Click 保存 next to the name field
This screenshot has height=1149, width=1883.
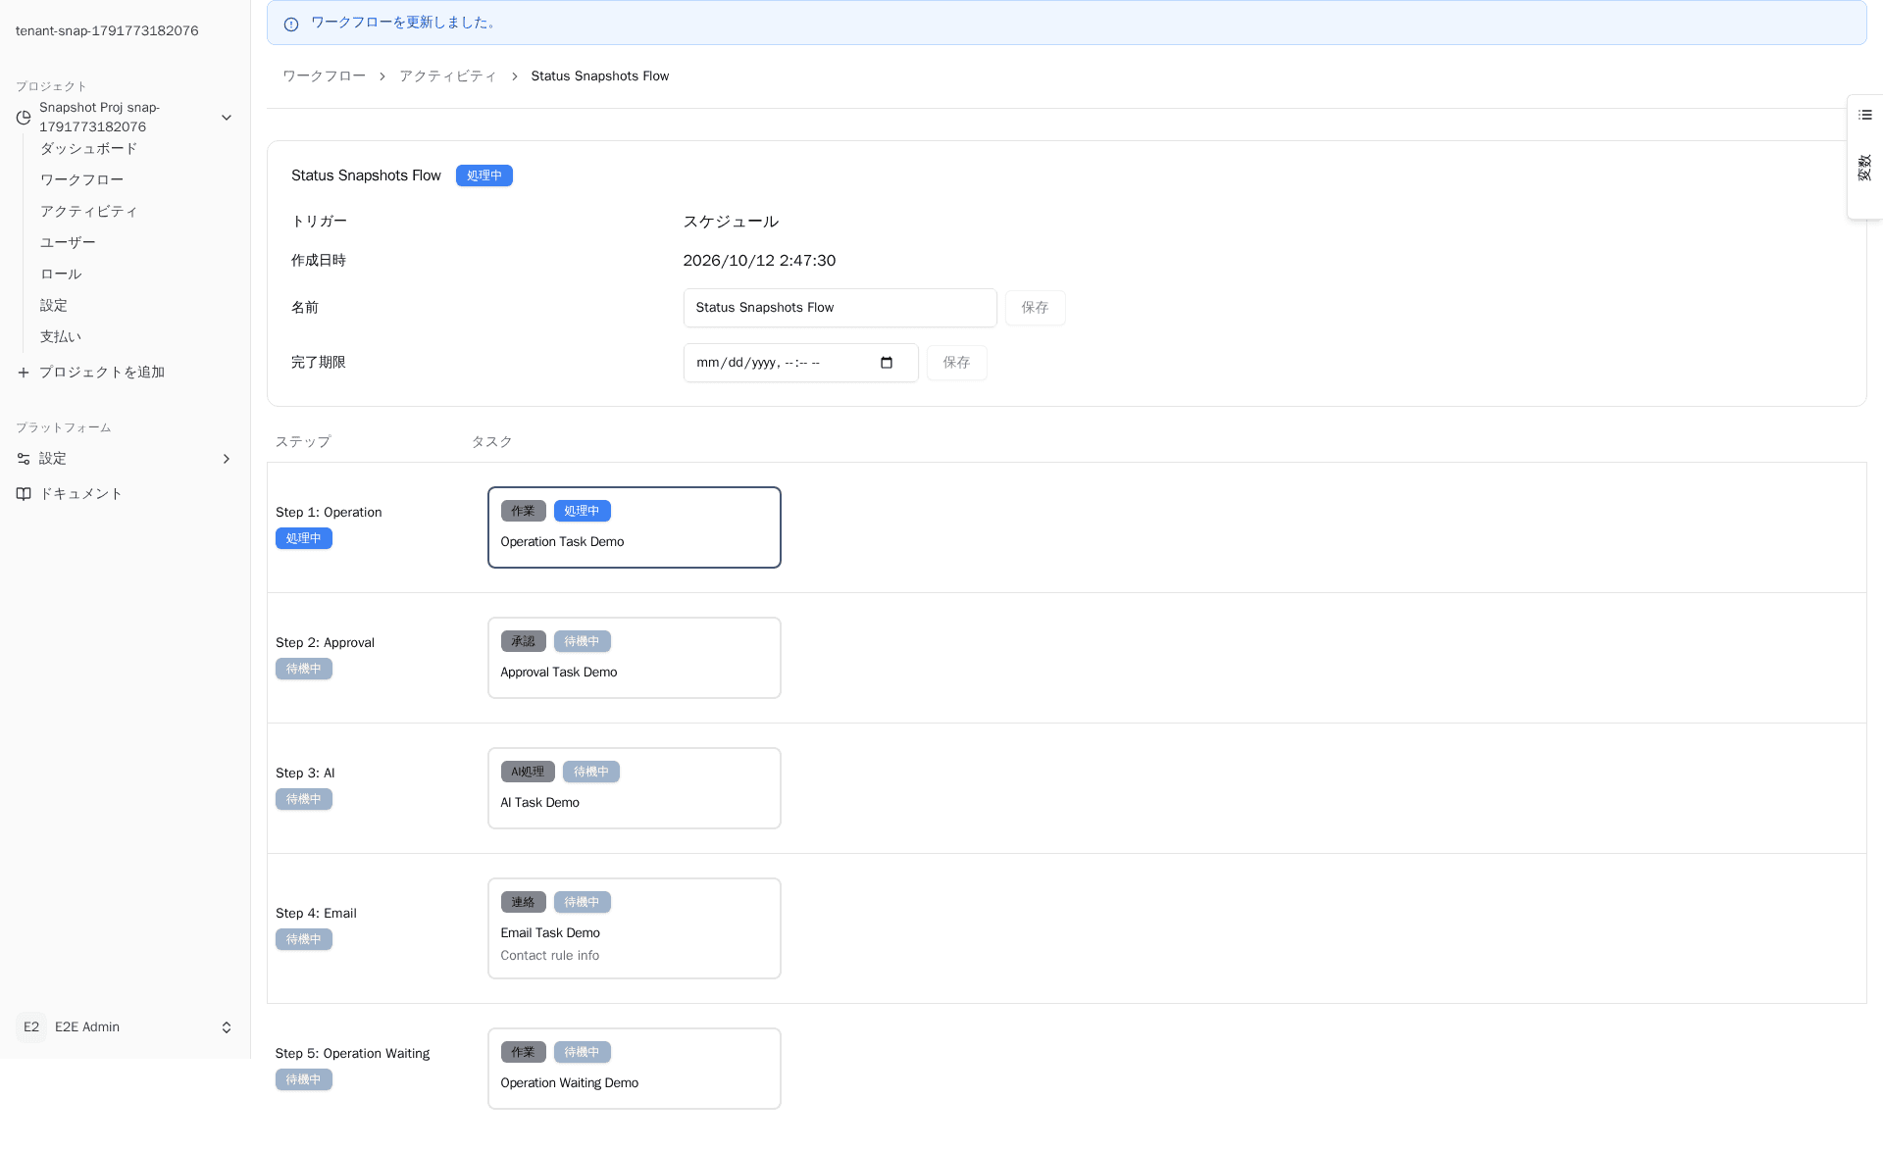pos(1036,308)
